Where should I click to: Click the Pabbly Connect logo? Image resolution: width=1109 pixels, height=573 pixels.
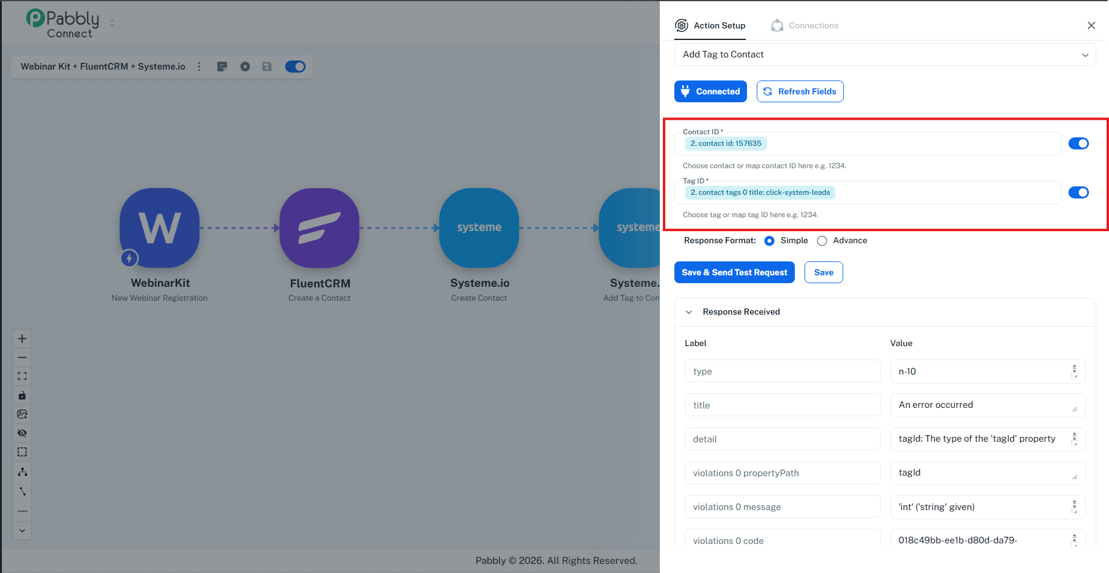(62, 24)
